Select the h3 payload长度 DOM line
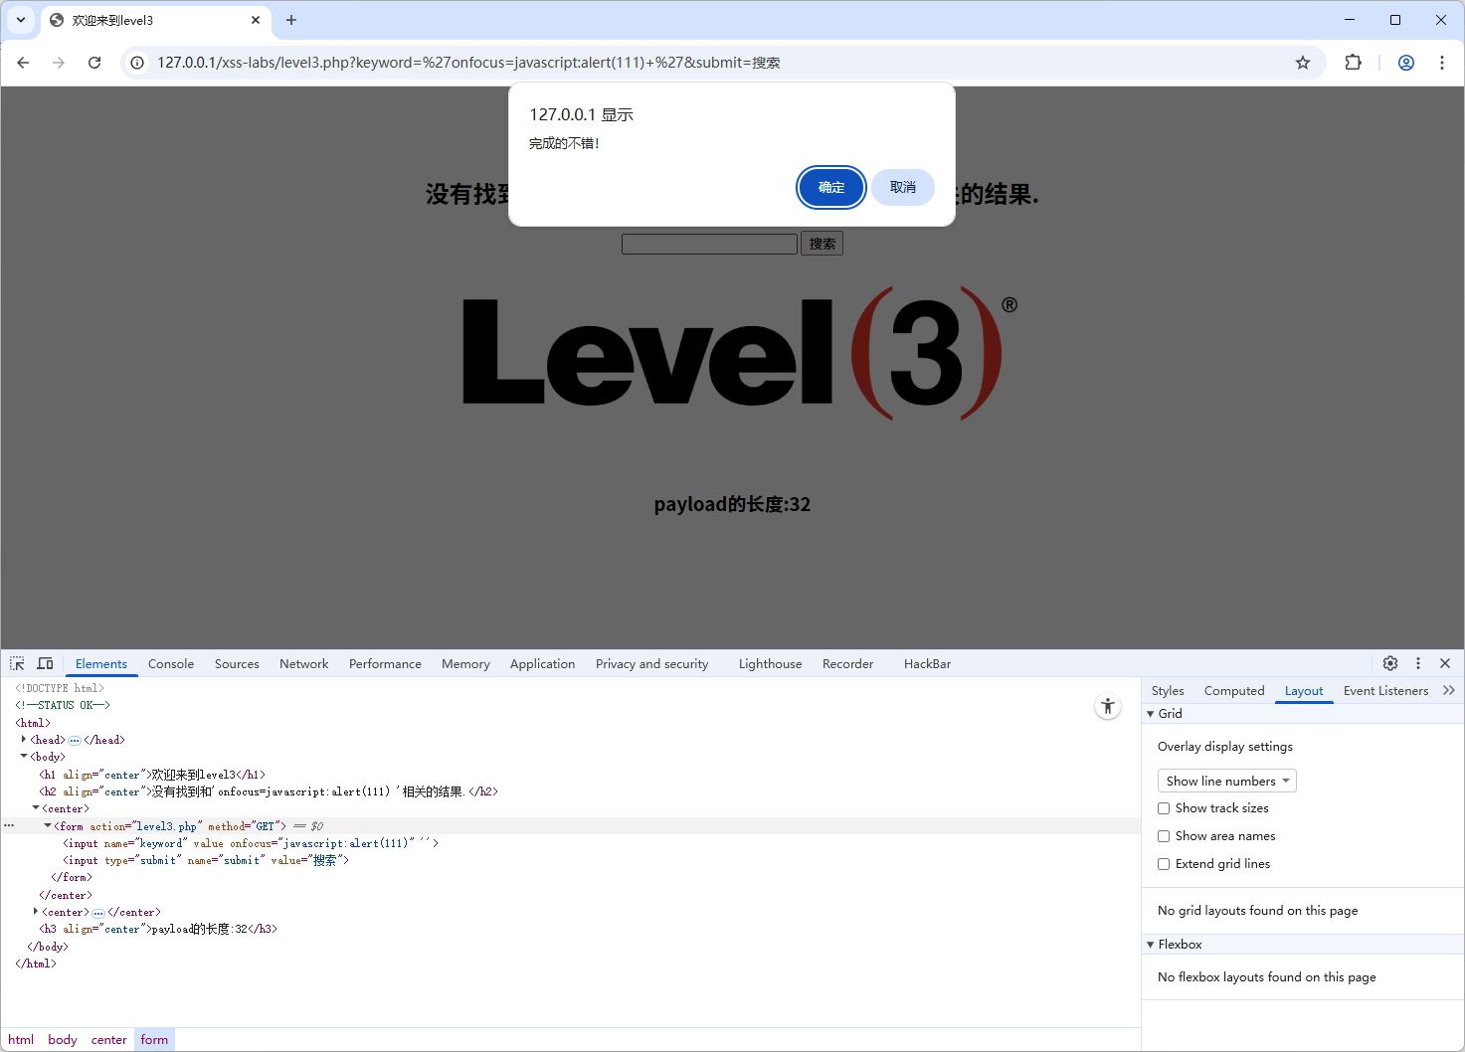Image resolution: width=1465 pixels, height=1052 pixels. click(158, 929)
